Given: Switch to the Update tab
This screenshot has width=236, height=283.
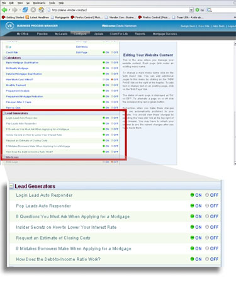Looking at the screenshot, I should click(x=98, y=34).
